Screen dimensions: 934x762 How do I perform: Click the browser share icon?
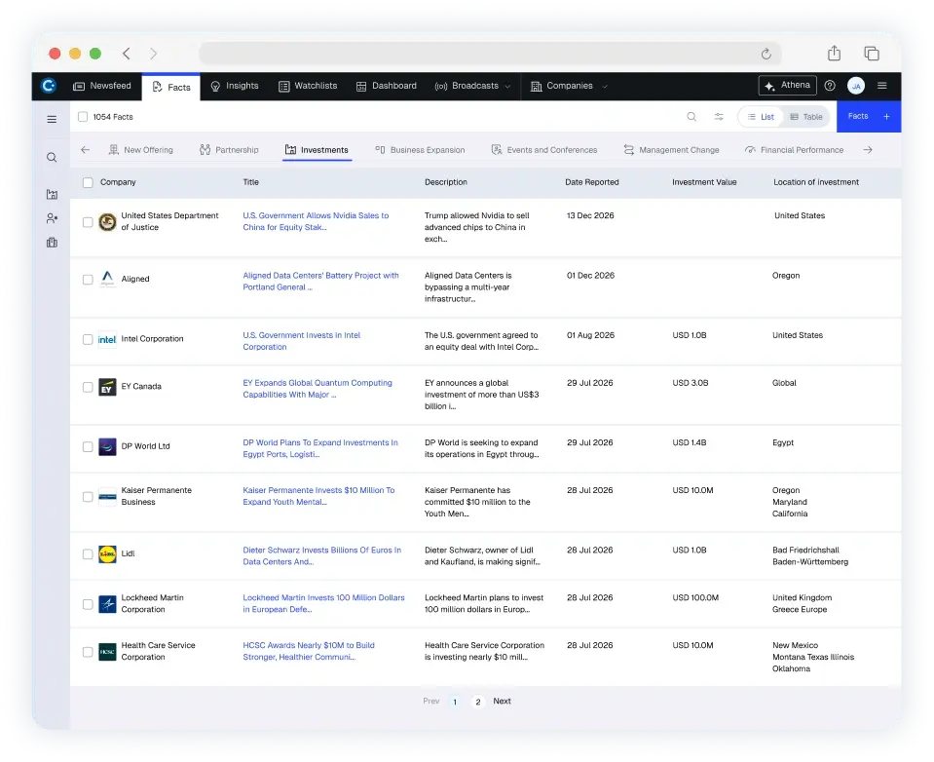[834, 54]
